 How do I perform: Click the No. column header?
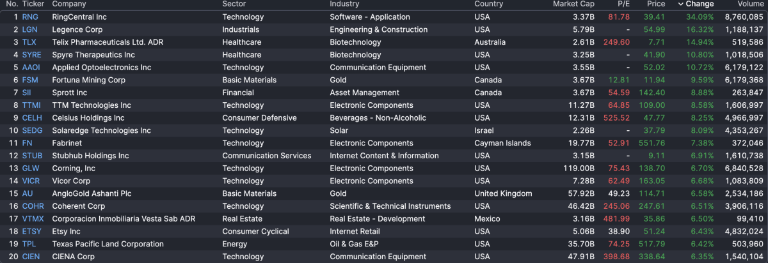(12, 4)
